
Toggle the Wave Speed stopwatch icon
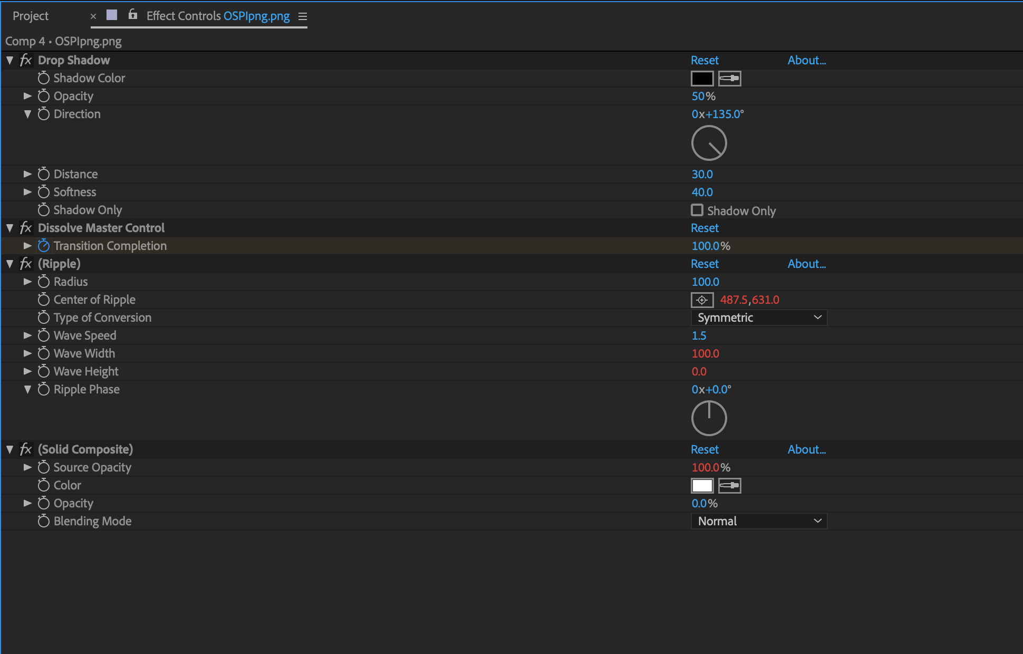point(44,335)
